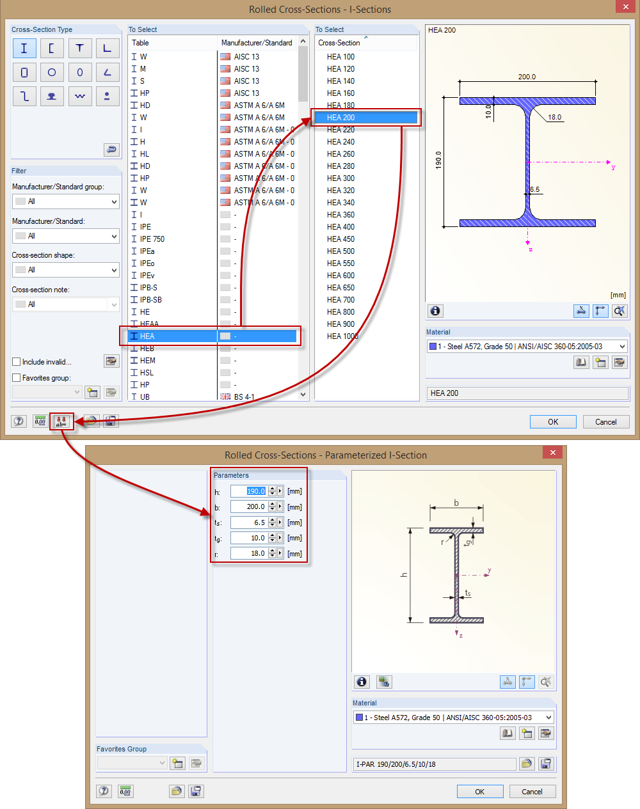Select the IPE 750 table row
This screenshot has width=640, height=809.
coord(212,239)
